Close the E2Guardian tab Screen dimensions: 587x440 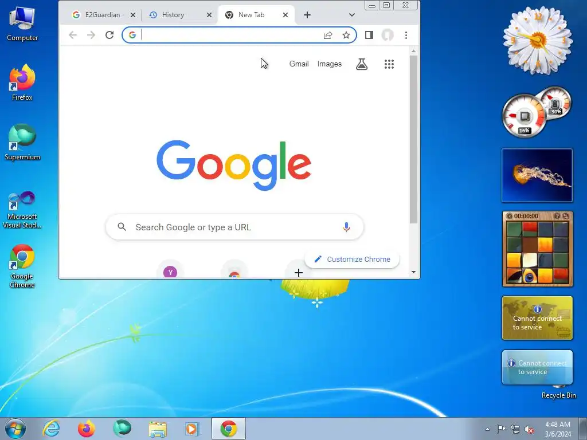[133, 15]
